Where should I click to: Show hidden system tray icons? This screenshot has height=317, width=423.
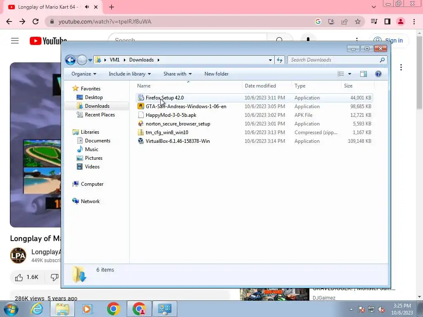351,309
